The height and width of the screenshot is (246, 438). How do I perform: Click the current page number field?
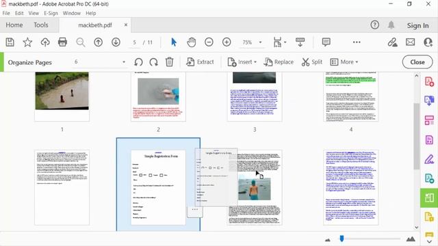tap(135, 42)
